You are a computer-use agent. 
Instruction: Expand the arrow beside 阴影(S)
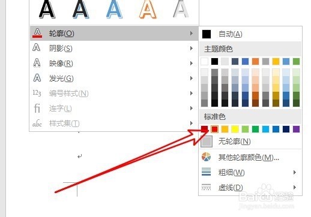tap(192, 49)
